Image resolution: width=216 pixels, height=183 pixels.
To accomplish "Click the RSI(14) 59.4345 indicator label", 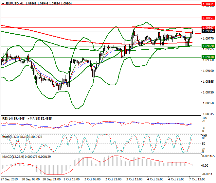I will click(13, 119).
